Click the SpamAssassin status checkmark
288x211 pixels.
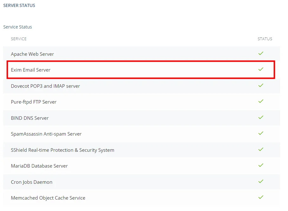pos(261,133)
